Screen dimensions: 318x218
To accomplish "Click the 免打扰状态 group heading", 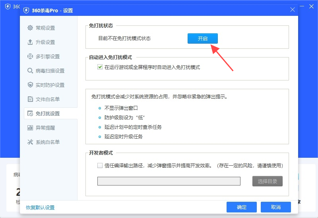I will click(x=101, y=26).
